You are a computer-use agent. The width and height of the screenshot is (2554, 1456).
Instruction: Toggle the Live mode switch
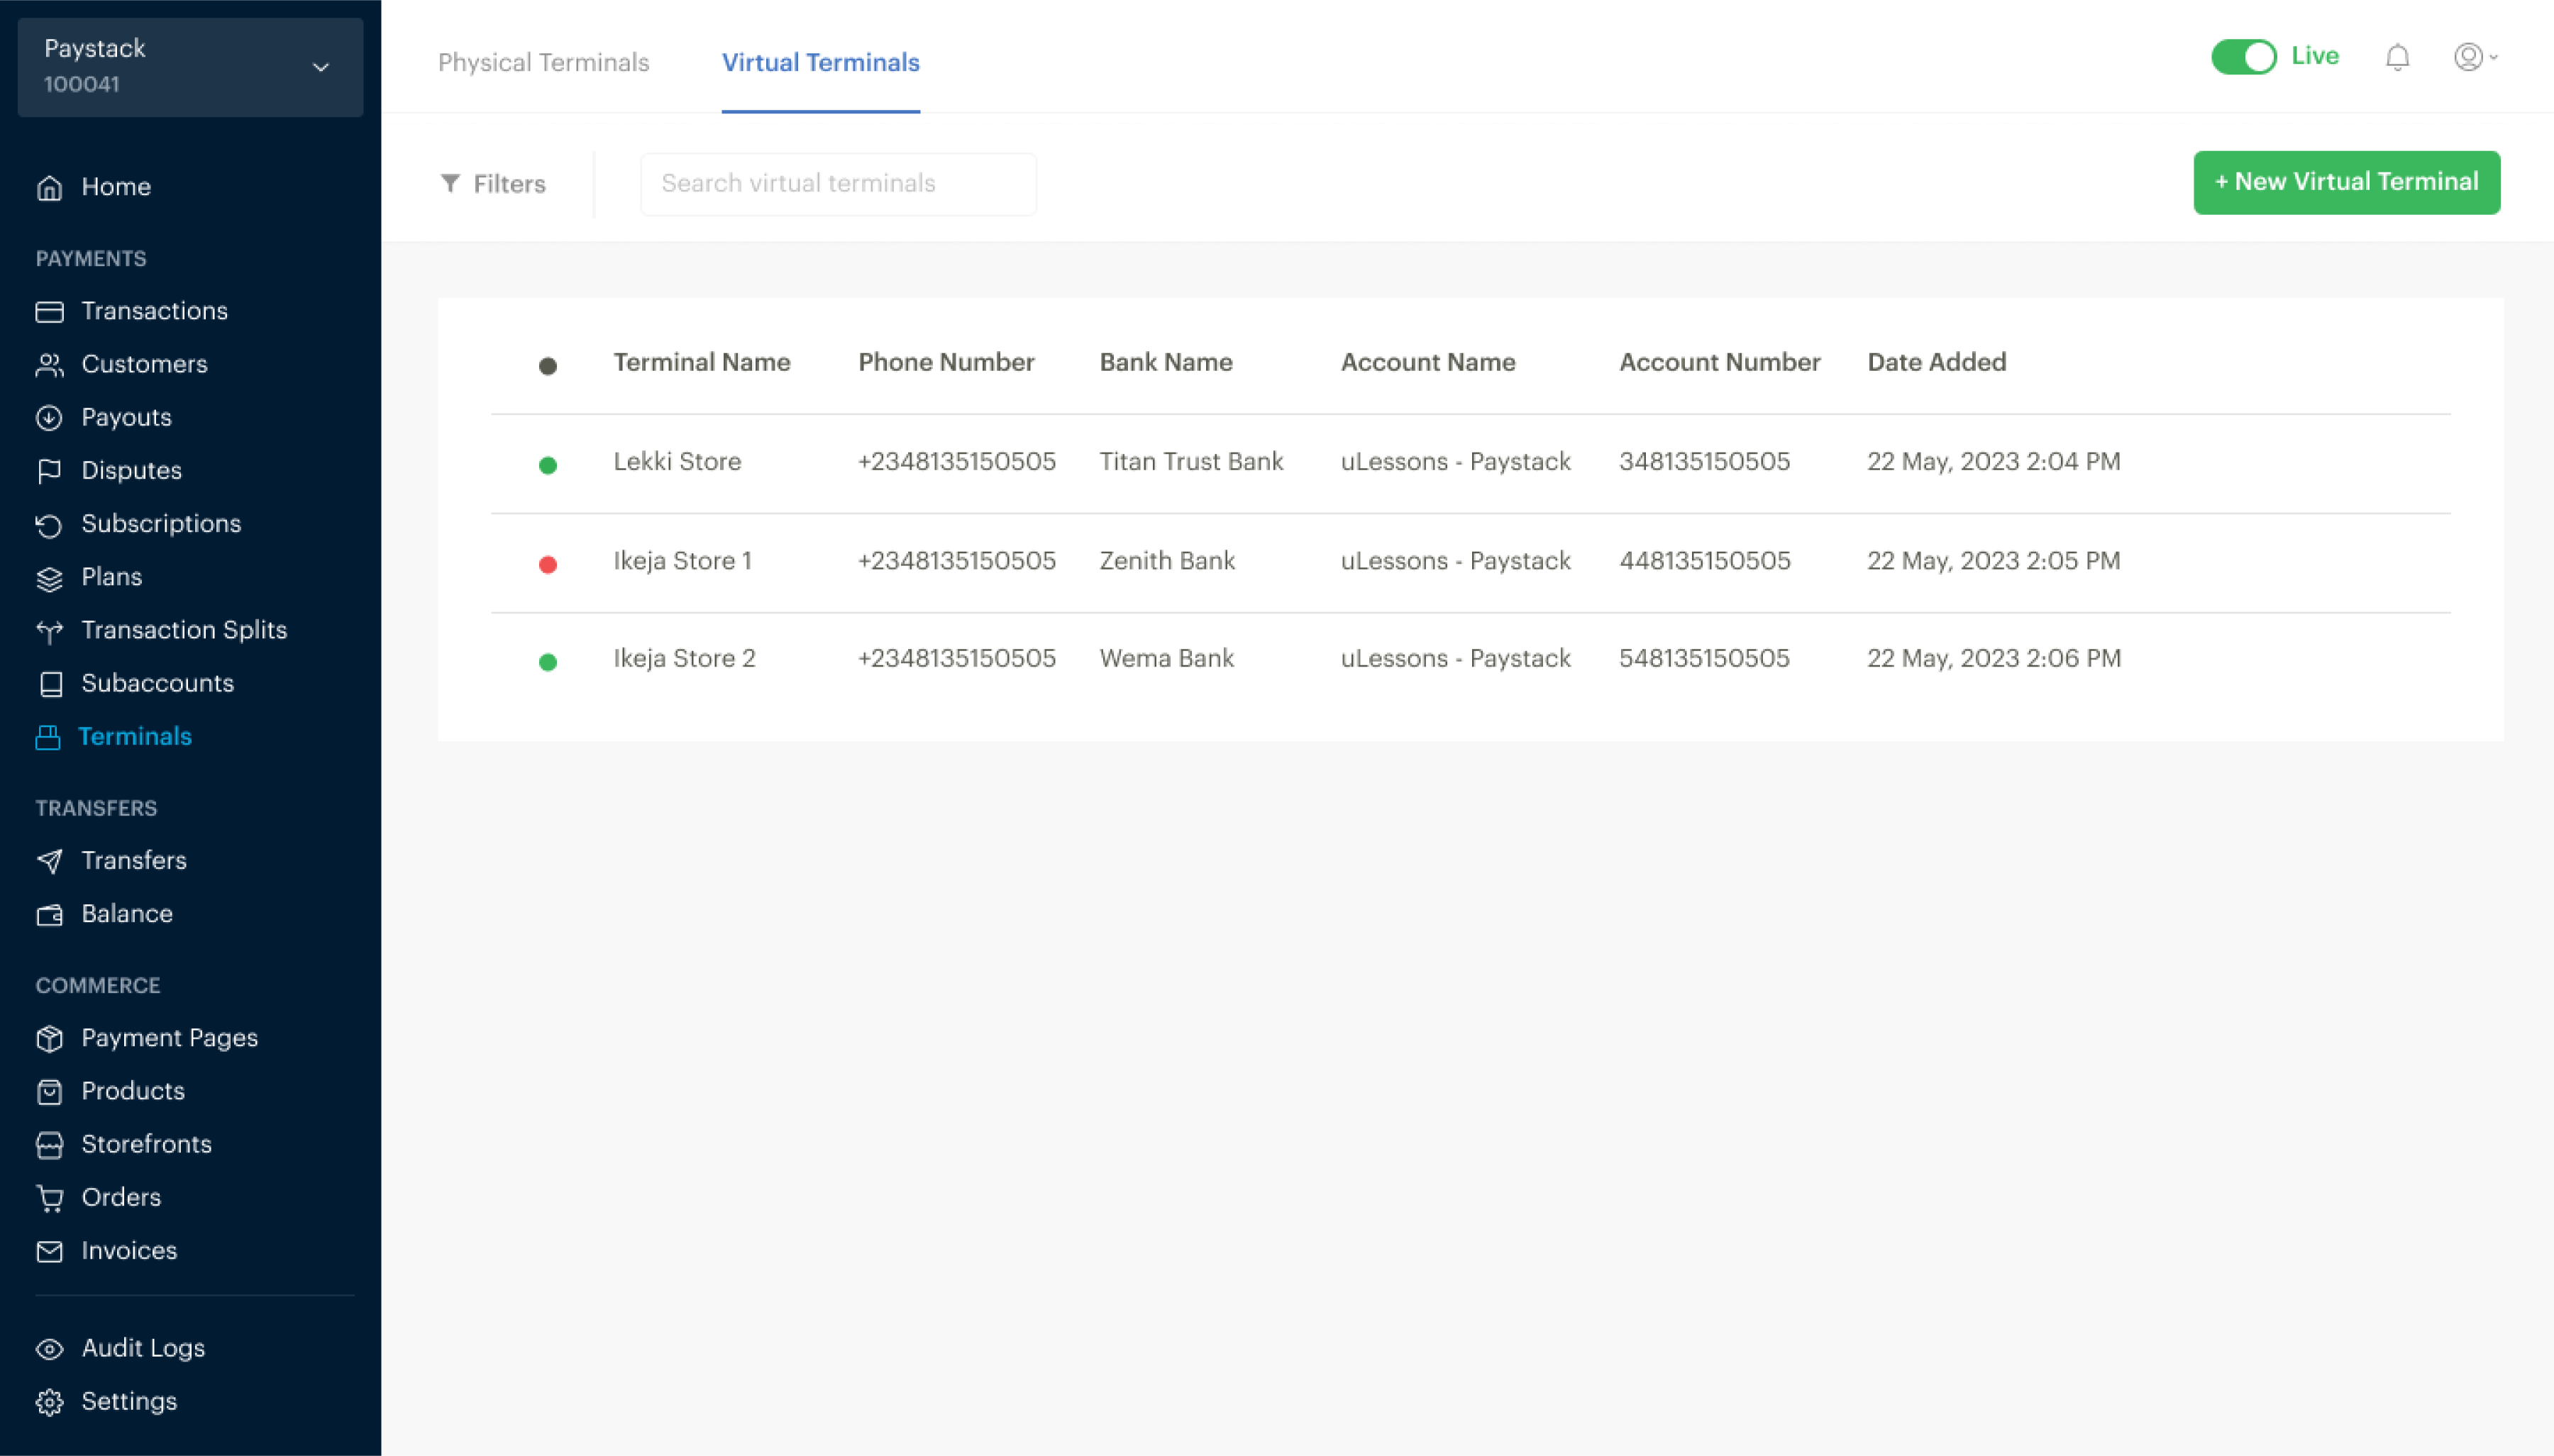coord(2243,57)
